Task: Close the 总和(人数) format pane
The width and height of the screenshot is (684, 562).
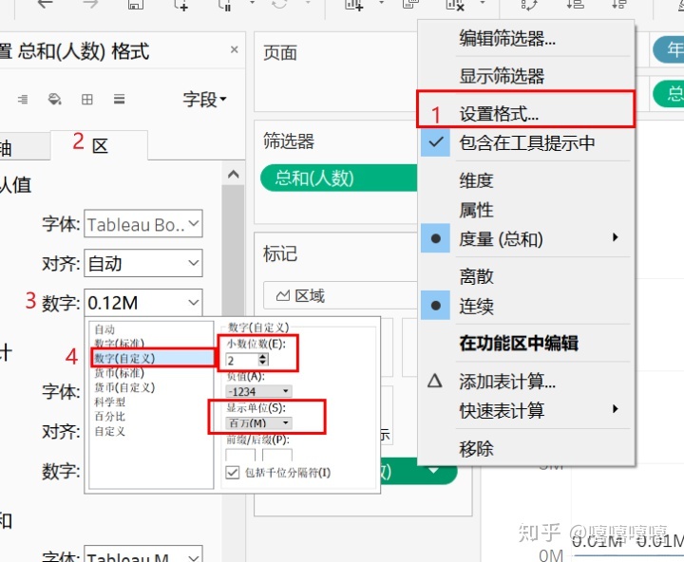Action: [235, 49]
